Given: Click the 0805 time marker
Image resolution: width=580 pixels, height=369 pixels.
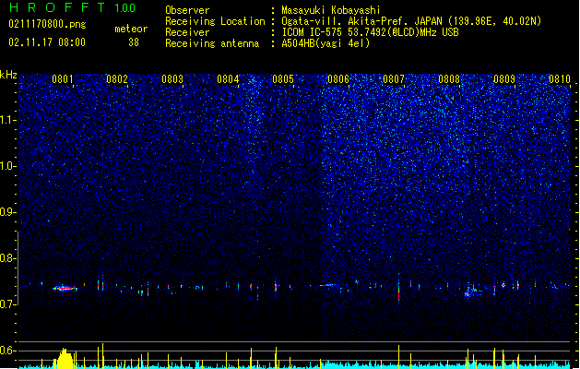Looking at the screenshot, I should (283, 79).
